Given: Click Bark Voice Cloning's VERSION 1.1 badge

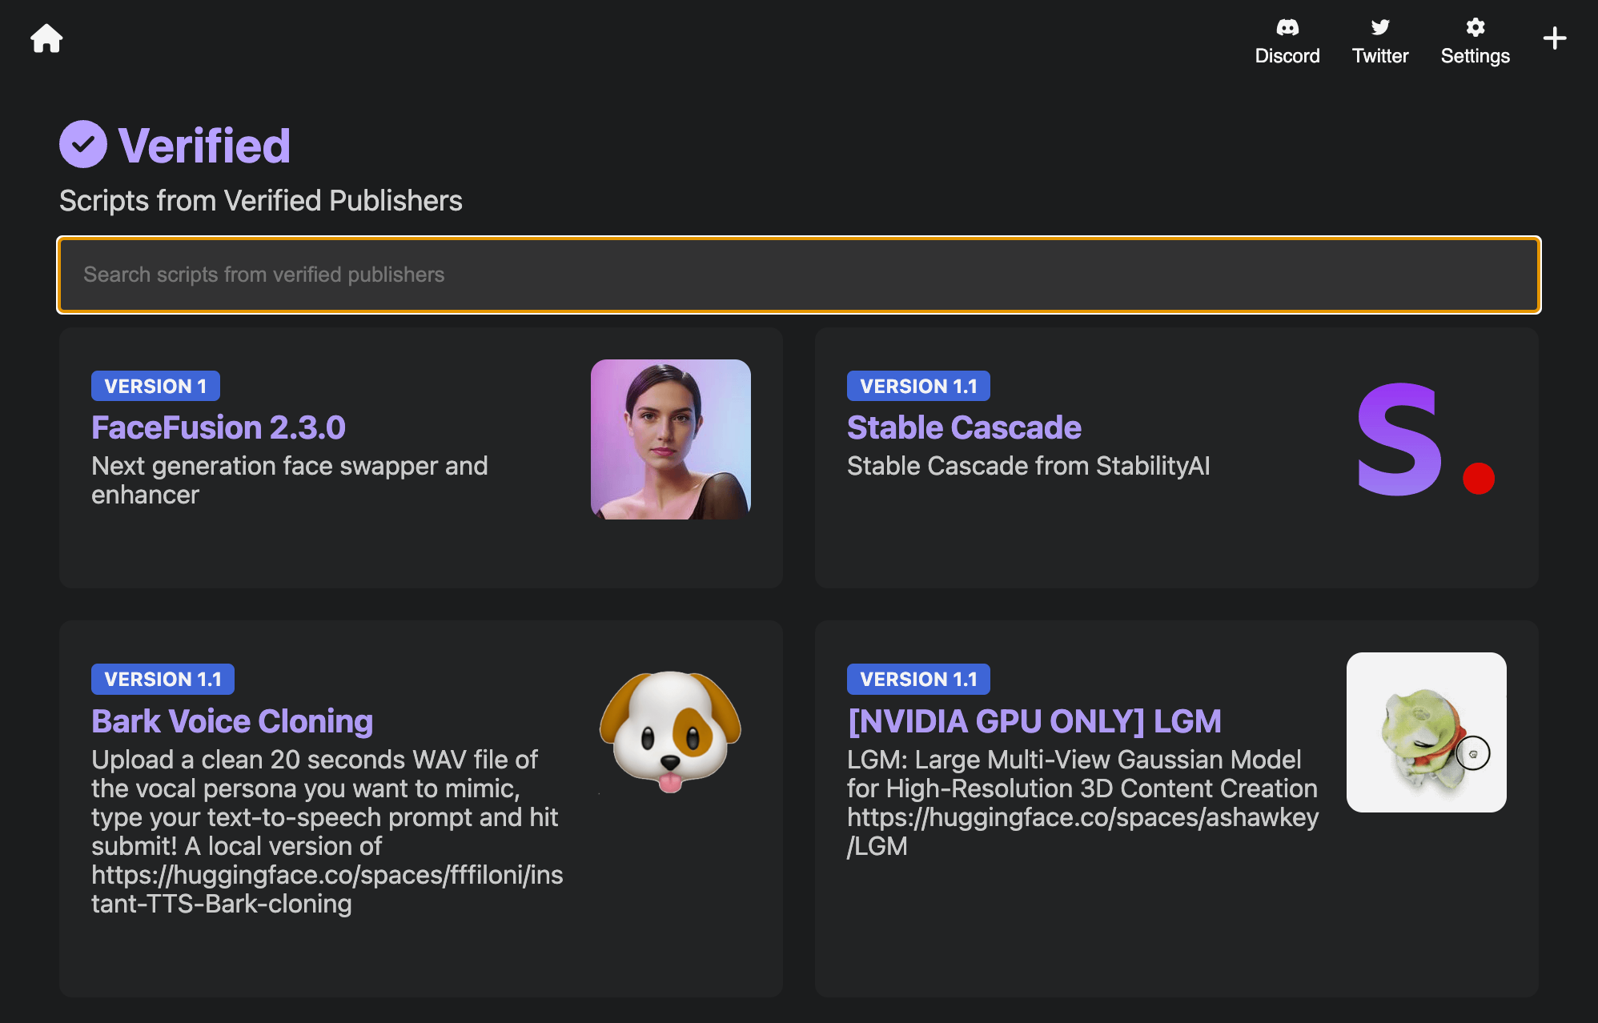Looking at the screenshot, I should click(x=163, y=679).
